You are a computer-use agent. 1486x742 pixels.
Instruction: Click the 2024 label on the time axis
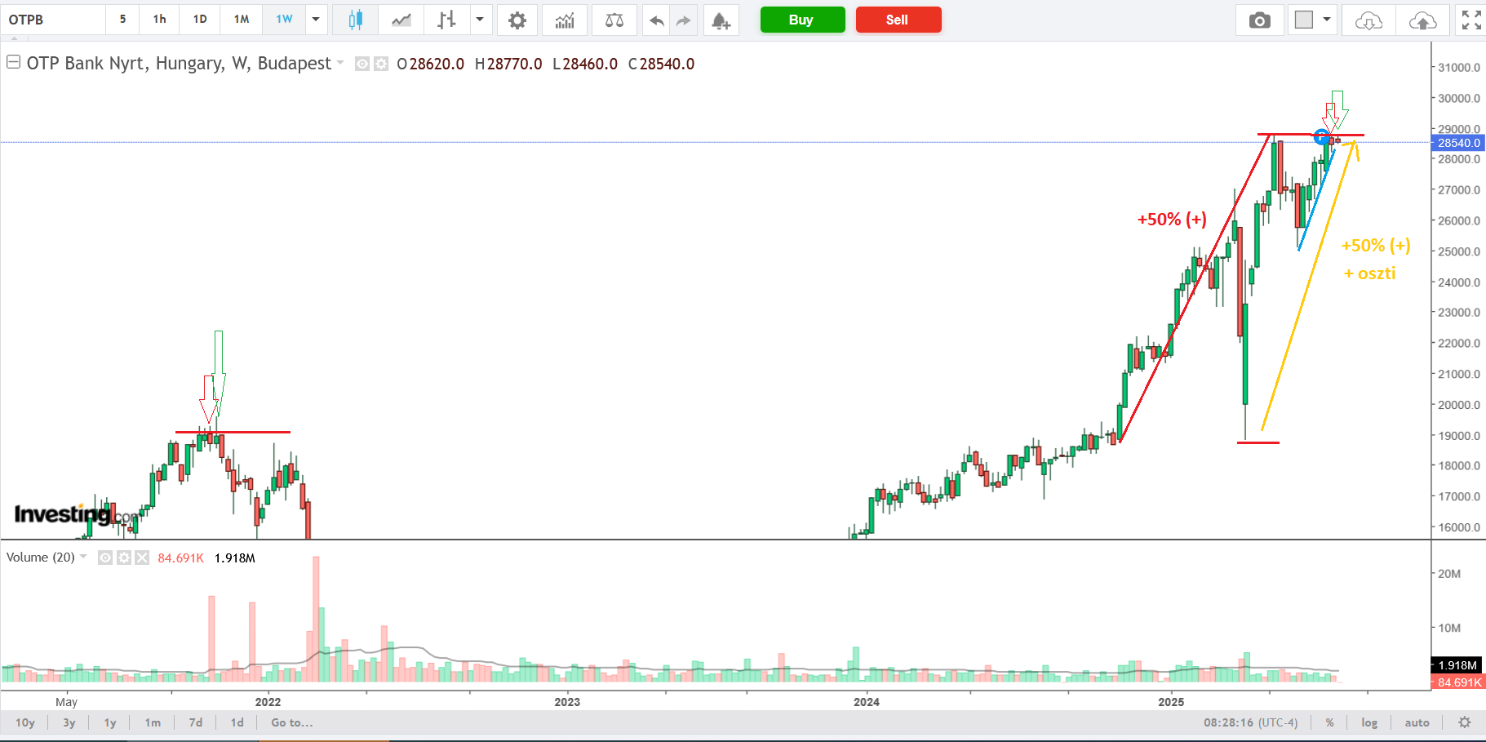(867, 702)
